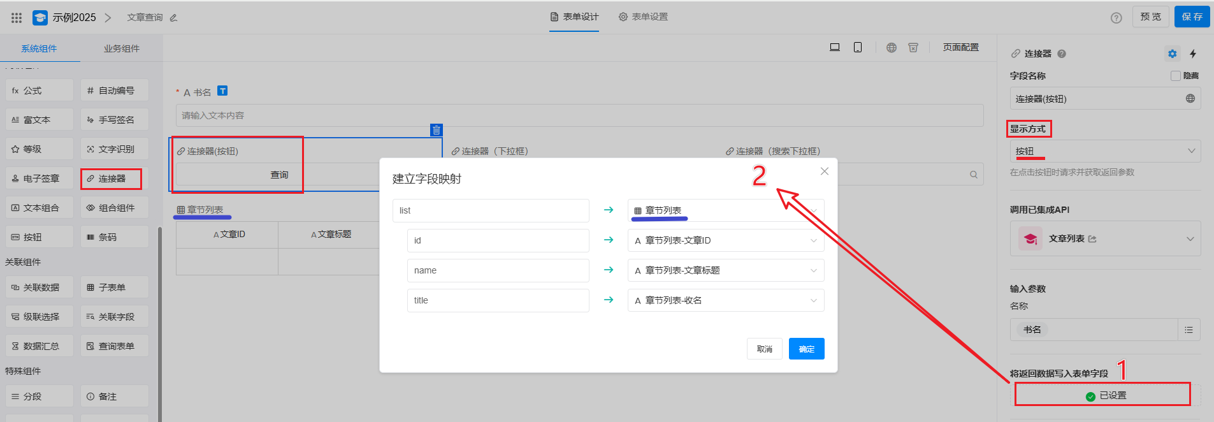Click the 确定 button in dialog

click(806, 349)
